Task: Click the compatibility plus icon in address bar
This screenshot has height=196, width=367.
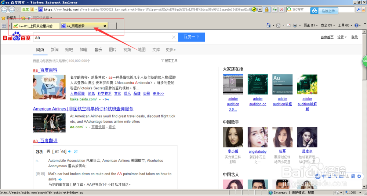Action: (254, 10)
